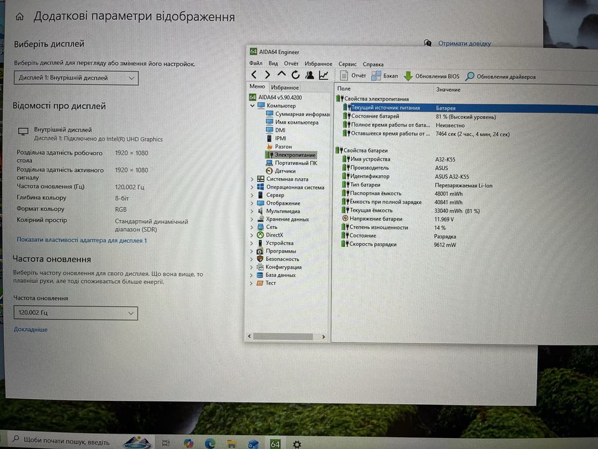Select Имя компьютера tree item

point(292,122)
